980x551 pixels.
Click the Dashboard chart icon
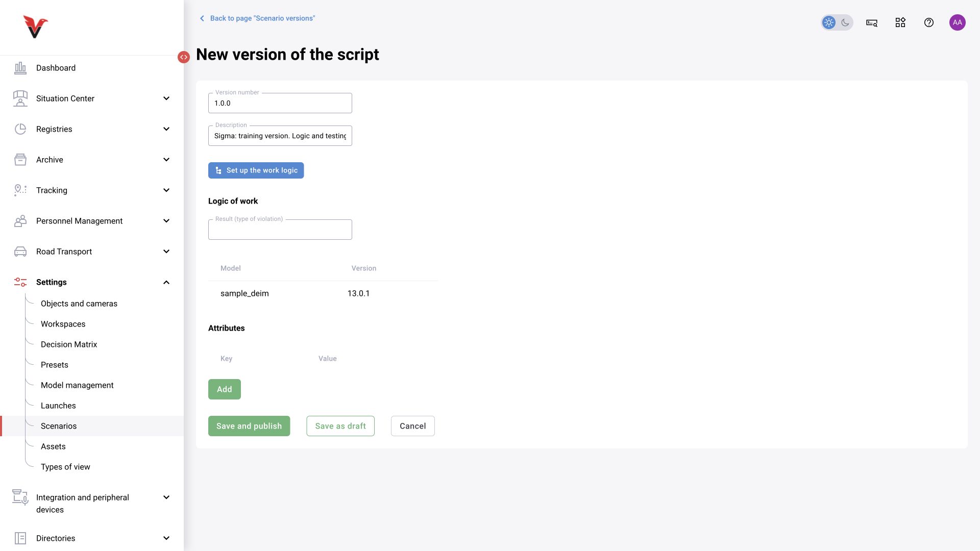click(x=20, y=68)
